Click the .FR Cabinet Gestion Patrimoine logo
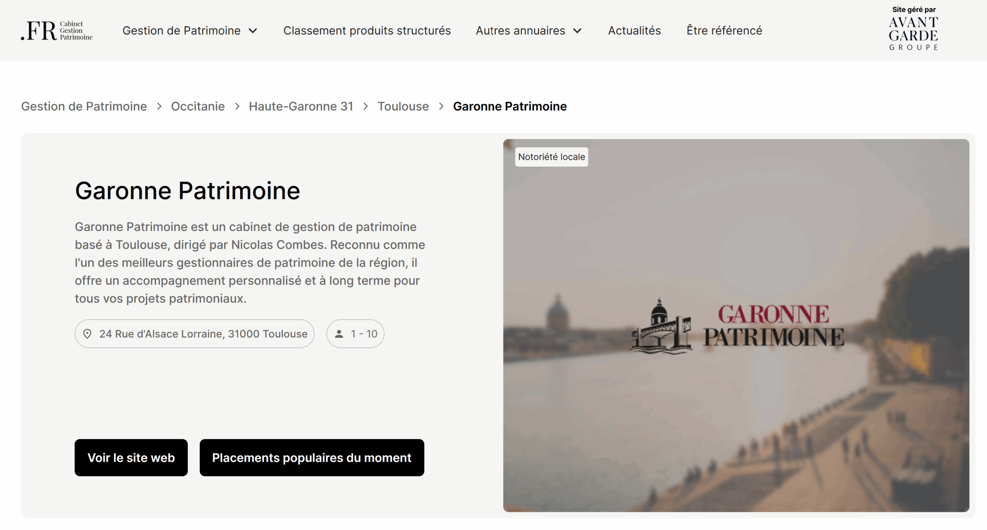 click(x=57, y=30)
